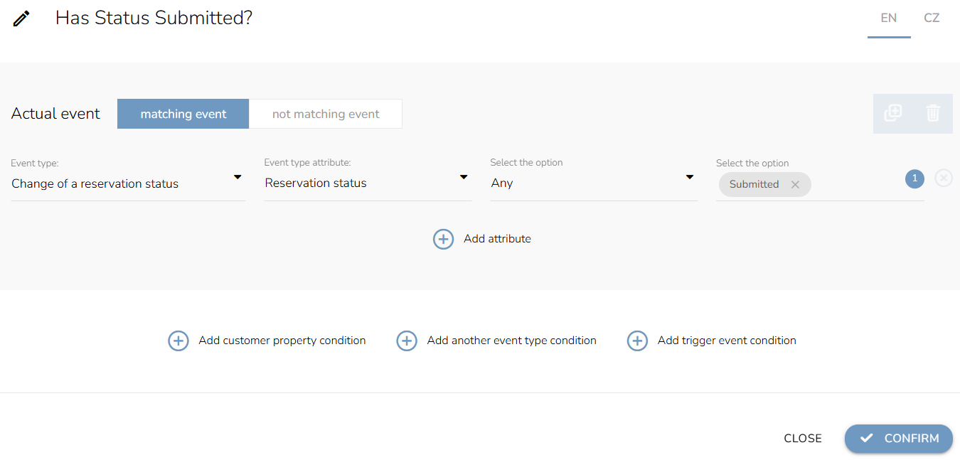Confirm the condition settings

[899, 439]
